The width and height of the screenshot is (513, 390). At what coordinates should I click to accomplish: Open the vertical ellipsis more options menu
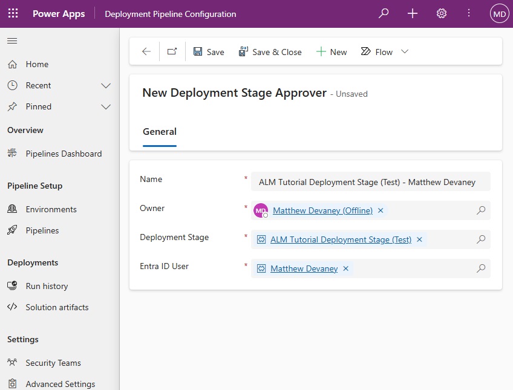click(x=468, y=13)
